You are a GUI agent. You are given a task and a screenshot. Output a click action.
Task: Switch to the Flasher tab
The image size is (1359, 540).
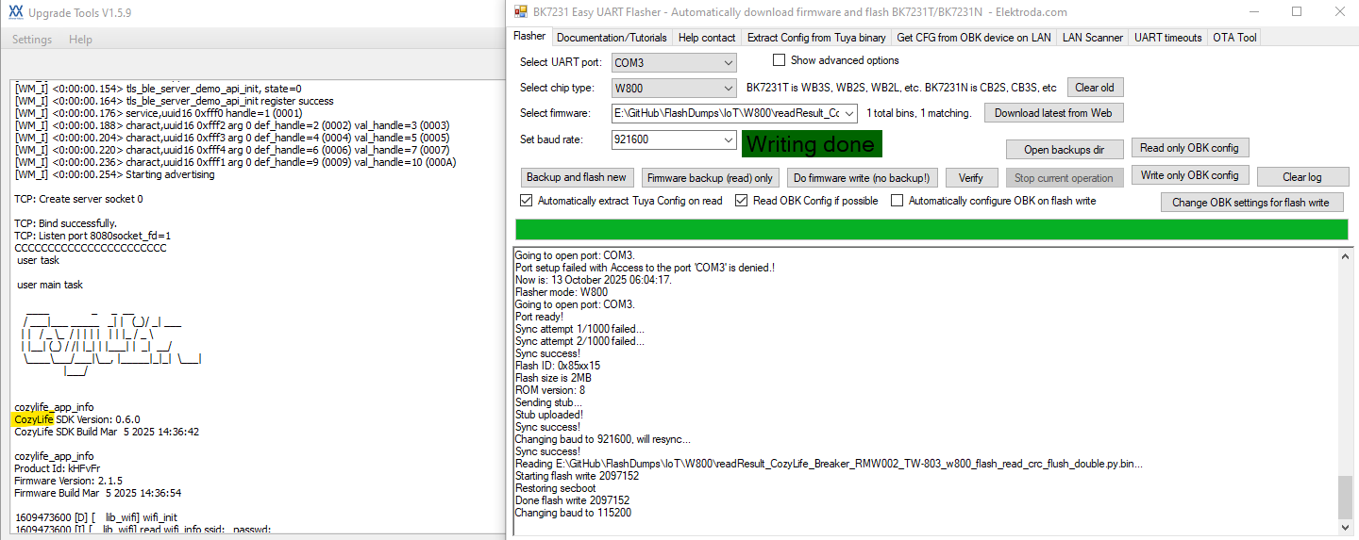coord(529,37)
